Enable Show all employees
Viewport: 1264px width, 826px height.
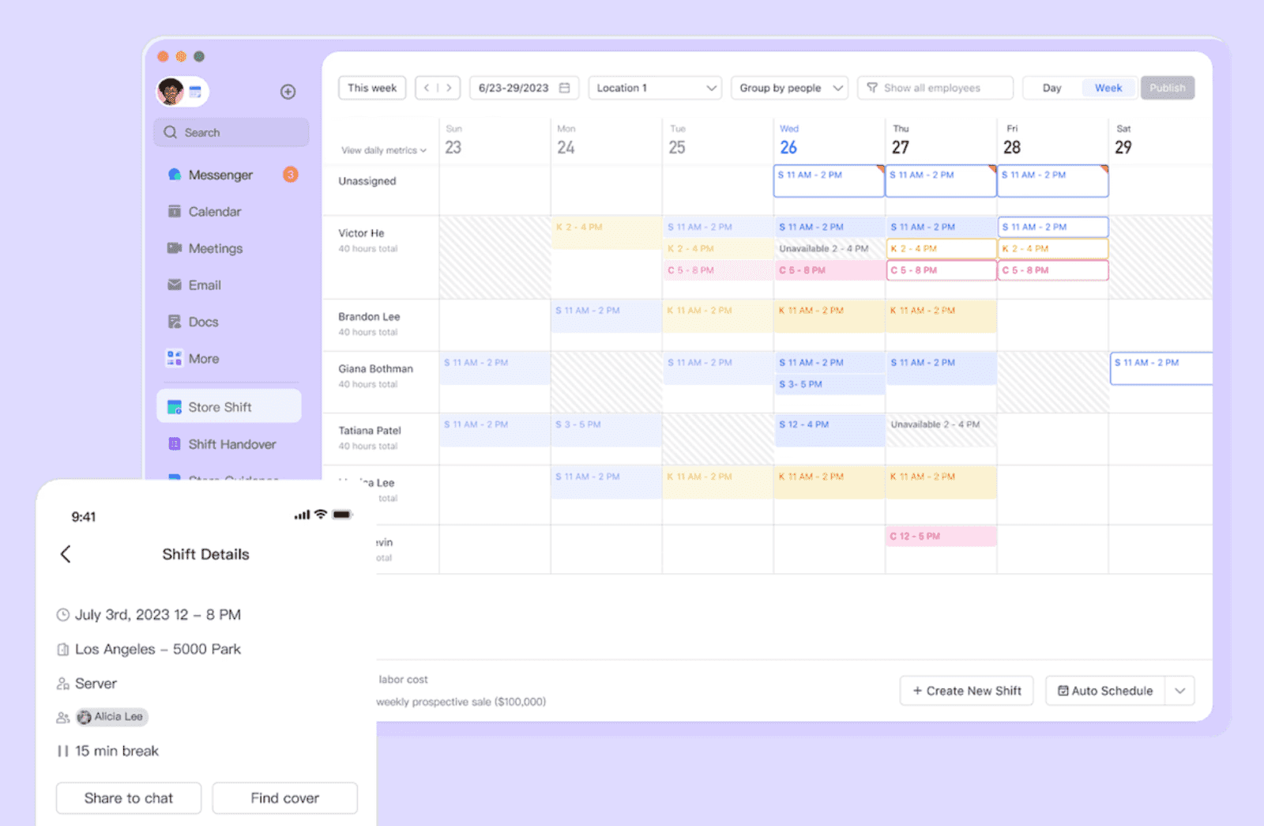tap(935, 88)
